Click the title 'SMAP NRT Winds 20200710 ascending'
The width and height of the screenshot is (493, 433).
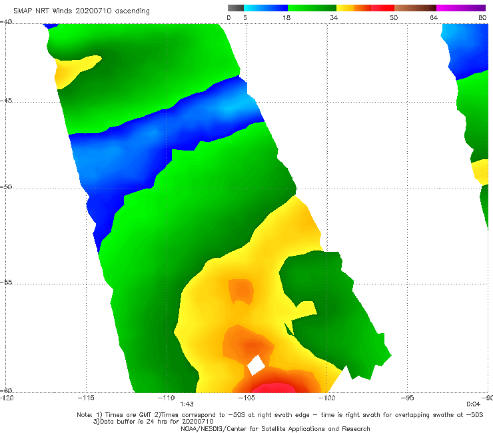(81, 11)
